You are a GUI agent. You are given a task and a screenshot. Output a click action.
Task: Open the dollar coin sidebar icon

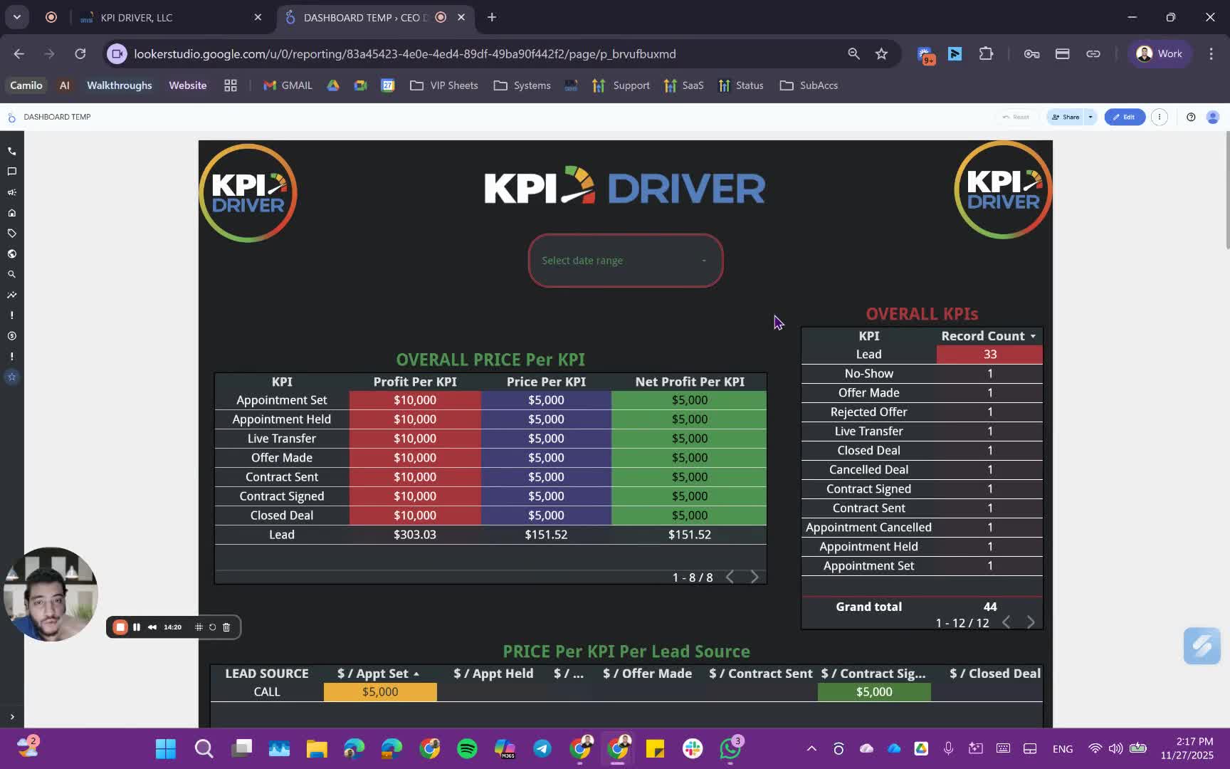coord(11,335)
